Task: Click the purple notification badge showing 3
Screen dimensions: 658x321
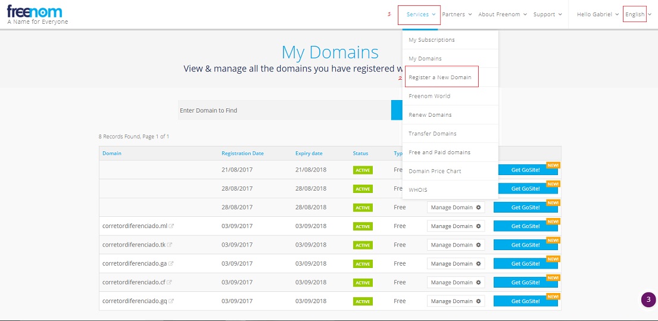Action: pos(648,300)
